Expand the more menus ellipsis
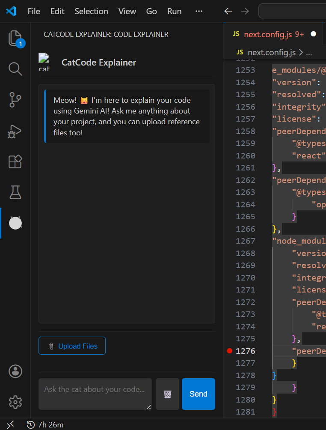This screenshot has height=430, width=326. tap(199, 11)
